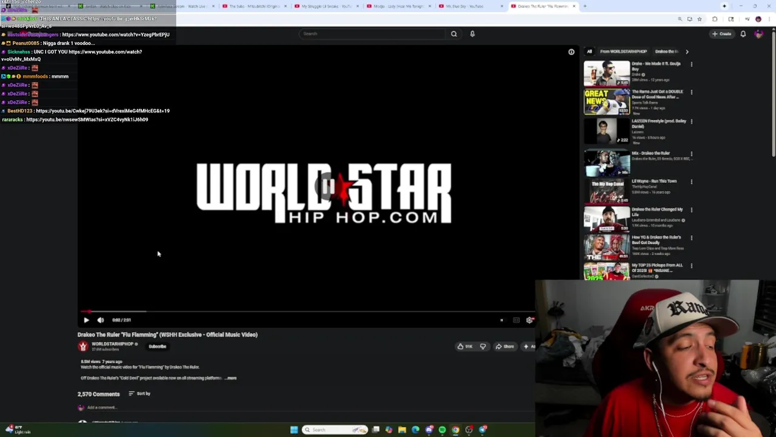
Task: Open Google Chrome from the taskbar
Action: coord(455,430)
